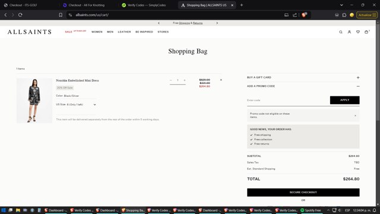Open the account profile icon
Image resolution: width=380 pixels, height=214 pixels.
pos(349,32)
